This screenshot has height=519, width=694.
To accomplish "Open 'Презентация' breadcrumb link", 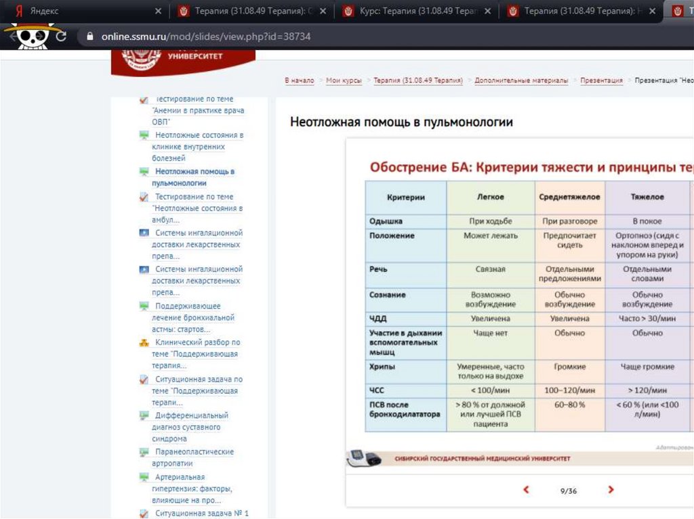I will tap(601, 81).
